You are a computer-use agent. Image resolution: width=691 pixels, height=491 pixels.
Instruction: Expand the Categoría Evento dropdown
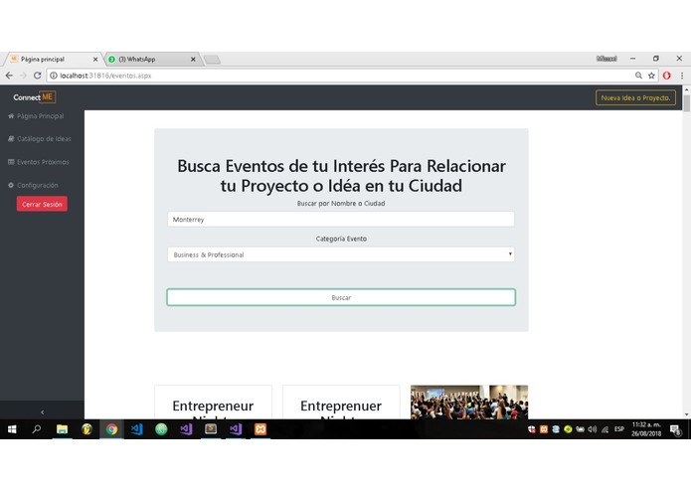click(x=341, y=254)
